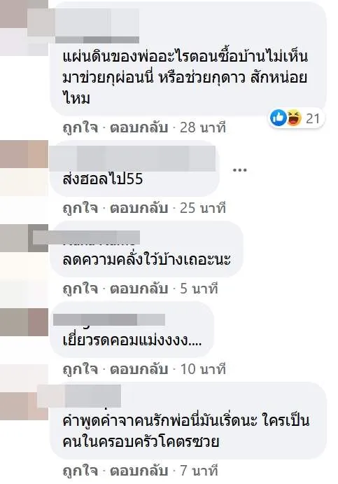Reply to the comment posted 28 นาที ago
The image size is (338, 484).
[139, 127]
